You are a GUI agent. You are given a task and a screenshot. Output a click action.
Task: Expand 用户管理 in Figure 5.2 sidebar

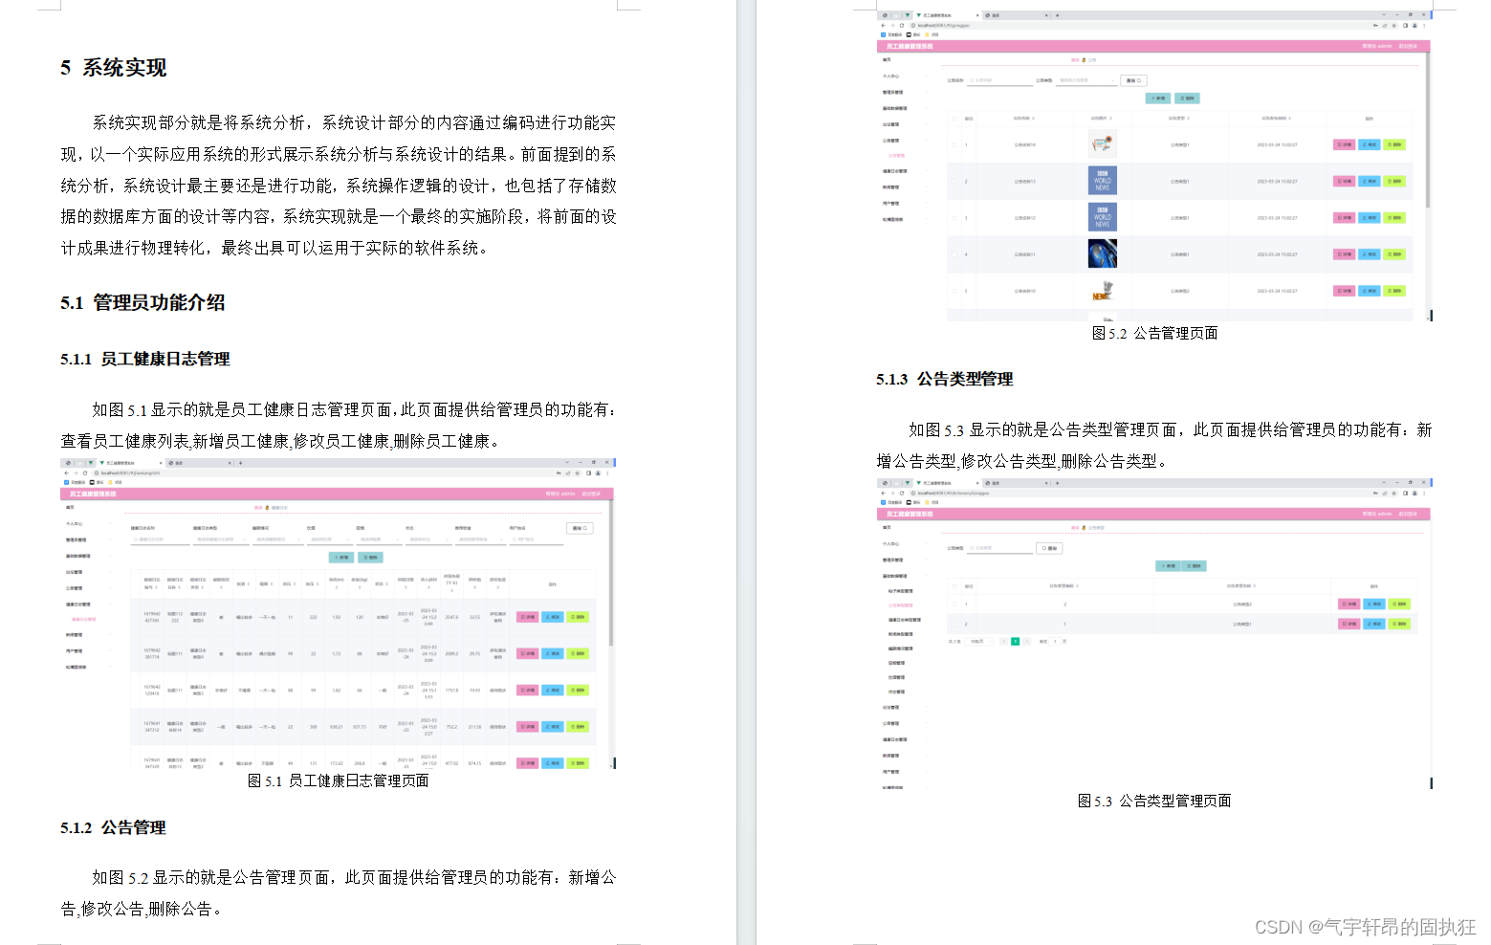[905, 204]
